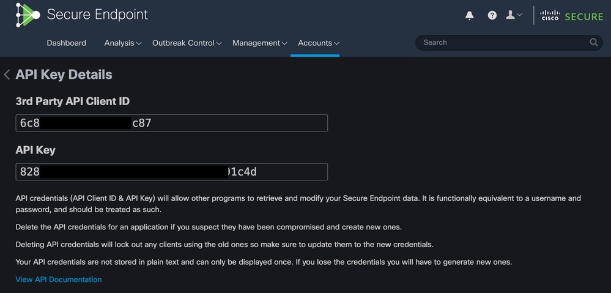Open the Dashboard page
This screenshot has height=293, width=611.
[66, 43]
